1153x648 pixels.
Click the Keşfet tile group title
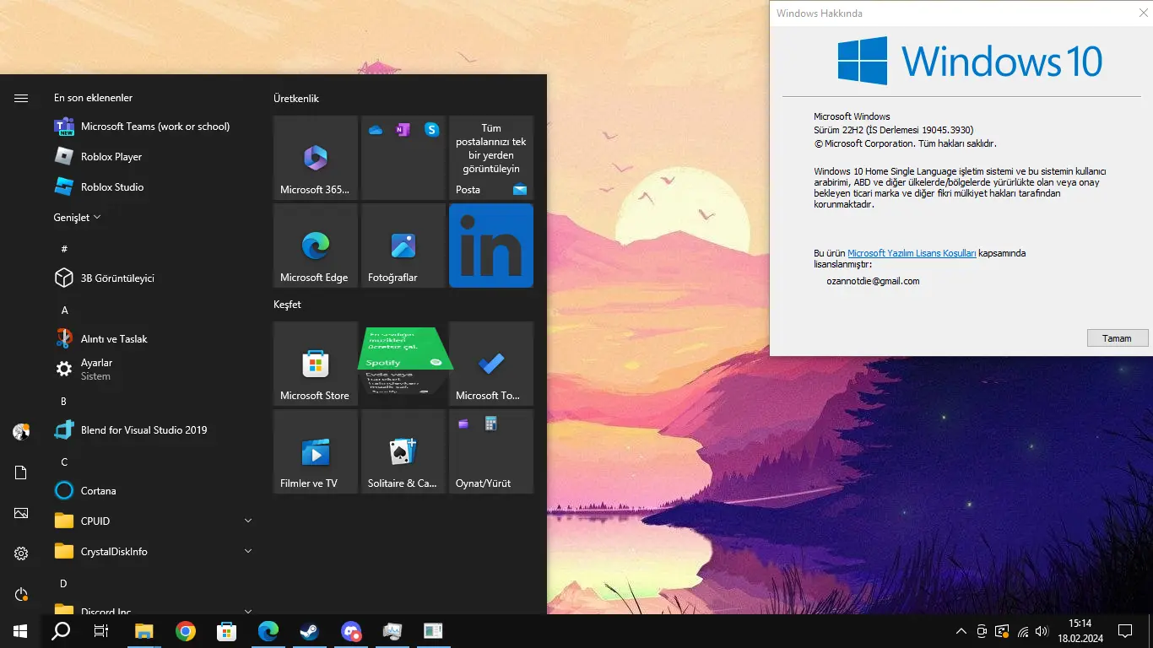(287, 305)
